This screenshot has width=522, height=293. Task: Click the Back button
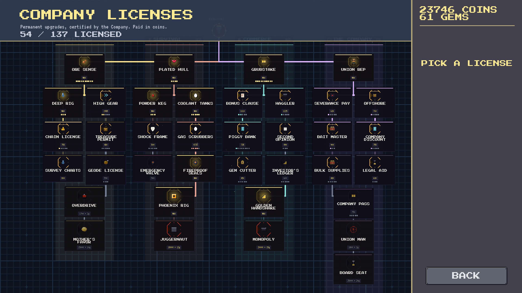466,276
